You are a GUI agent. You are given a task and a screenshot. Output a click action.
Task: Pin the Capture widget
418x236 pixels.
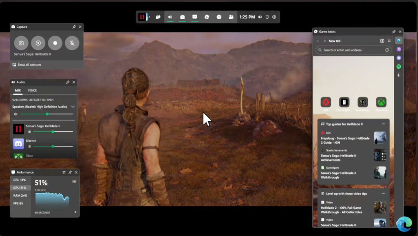point(74,27)
